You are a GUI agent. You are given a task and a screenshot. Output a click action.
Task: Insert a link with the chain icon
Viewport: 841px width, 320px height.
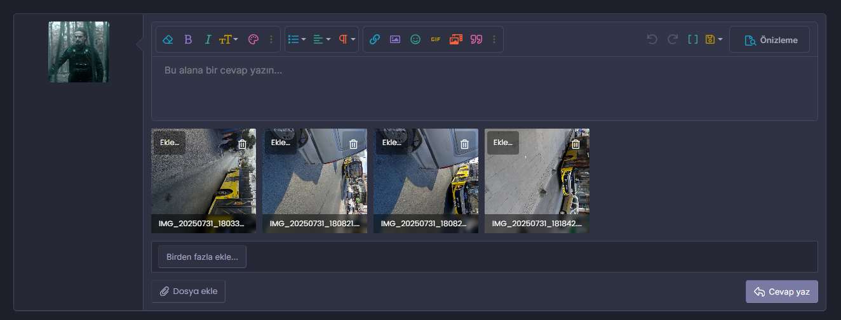click(375, 39)
